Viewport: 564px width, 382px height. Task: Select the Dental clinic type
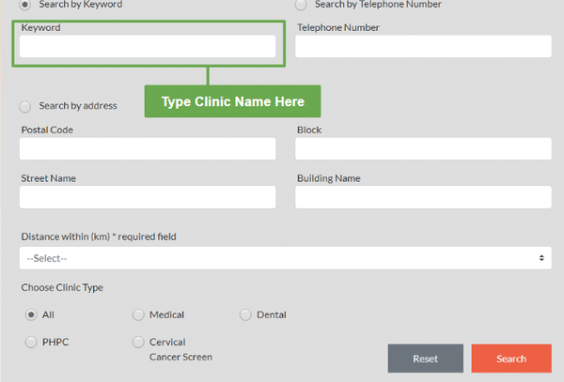tap(245, 314)
